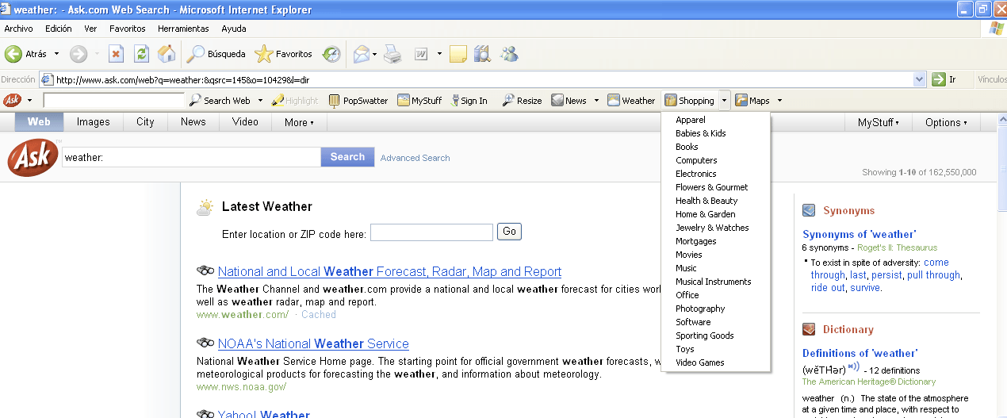Expand the More search tab dropdown

[299, 122]
